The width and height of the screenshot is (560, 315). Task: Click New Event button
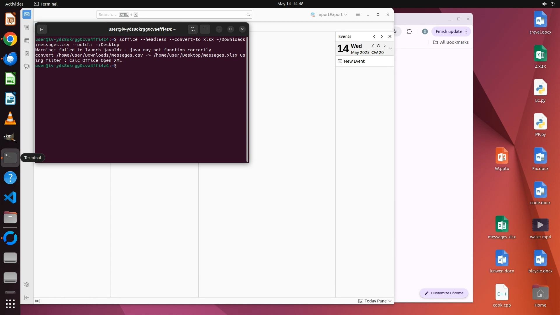(x=351, y=61)
